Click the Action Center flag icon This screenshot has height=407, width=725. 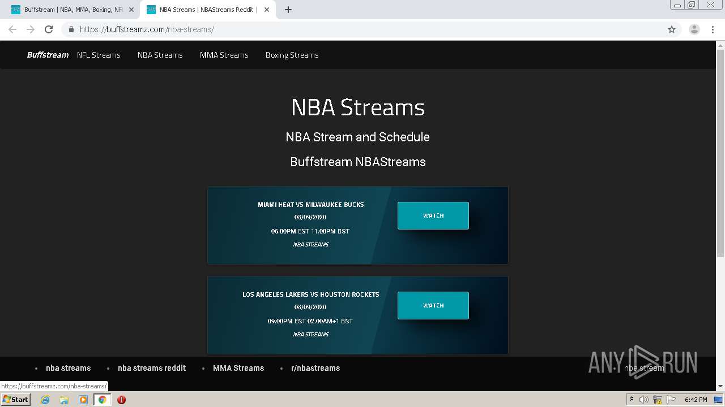click(x=671, y=400)
